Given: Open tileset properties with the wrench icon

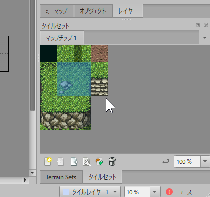Looking at the screenshot, I should 86,162.
